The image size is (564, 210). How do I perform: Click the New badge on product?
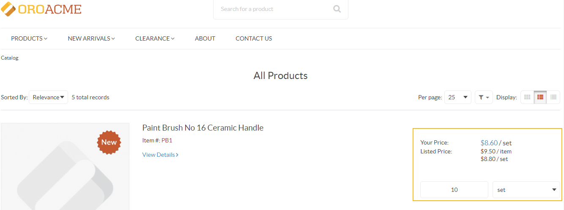[109, 142]
